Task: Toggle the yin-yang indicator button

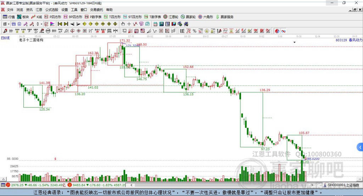Action: (x=277, y=31)
